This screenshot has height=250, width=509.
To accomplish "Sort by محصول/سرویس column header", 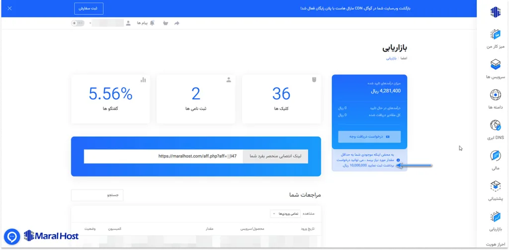I will coord(252,229).
